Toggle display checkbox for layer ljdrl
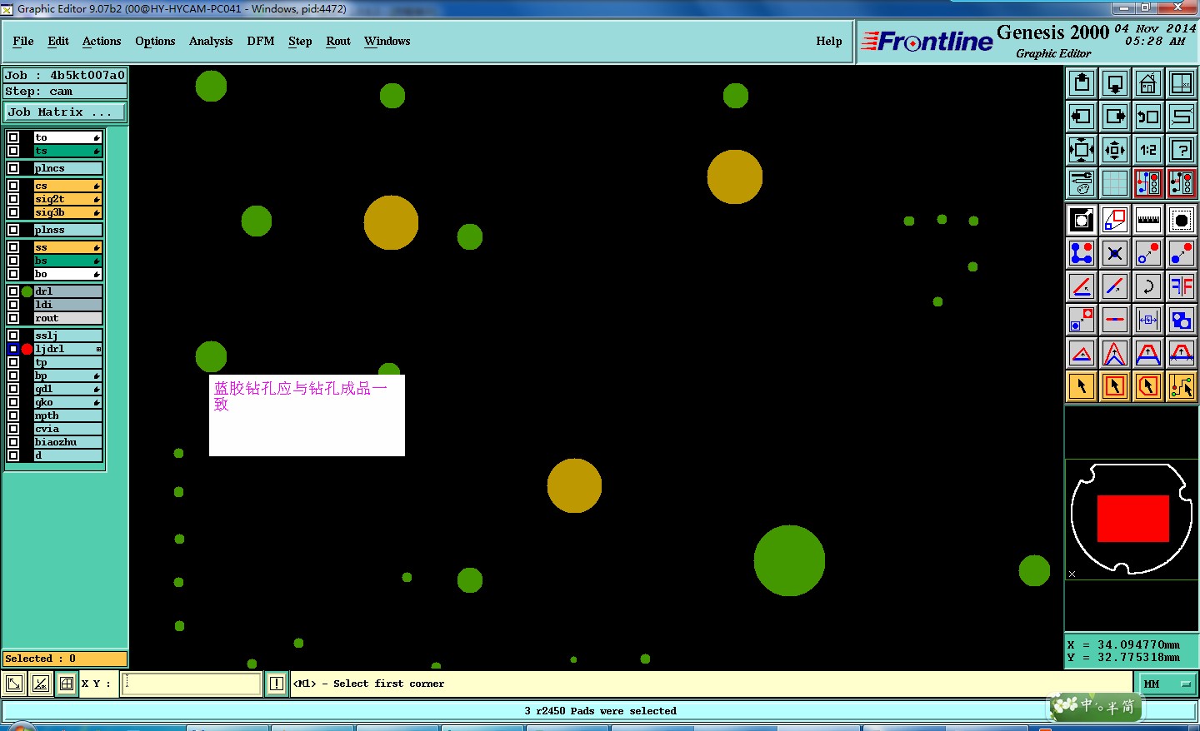This screenshot has height=731, width=1200. pyautogui.click(x=13, y=349)
